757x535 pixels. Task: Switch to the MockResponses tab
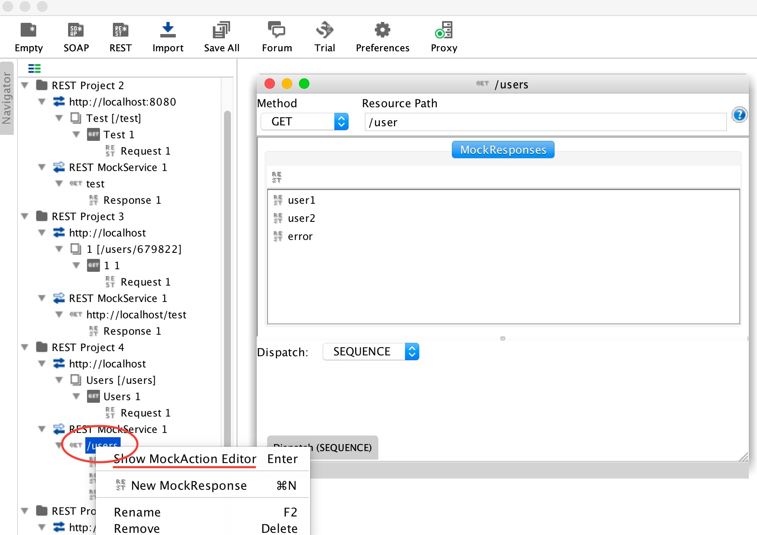click(x=503, y=149)
